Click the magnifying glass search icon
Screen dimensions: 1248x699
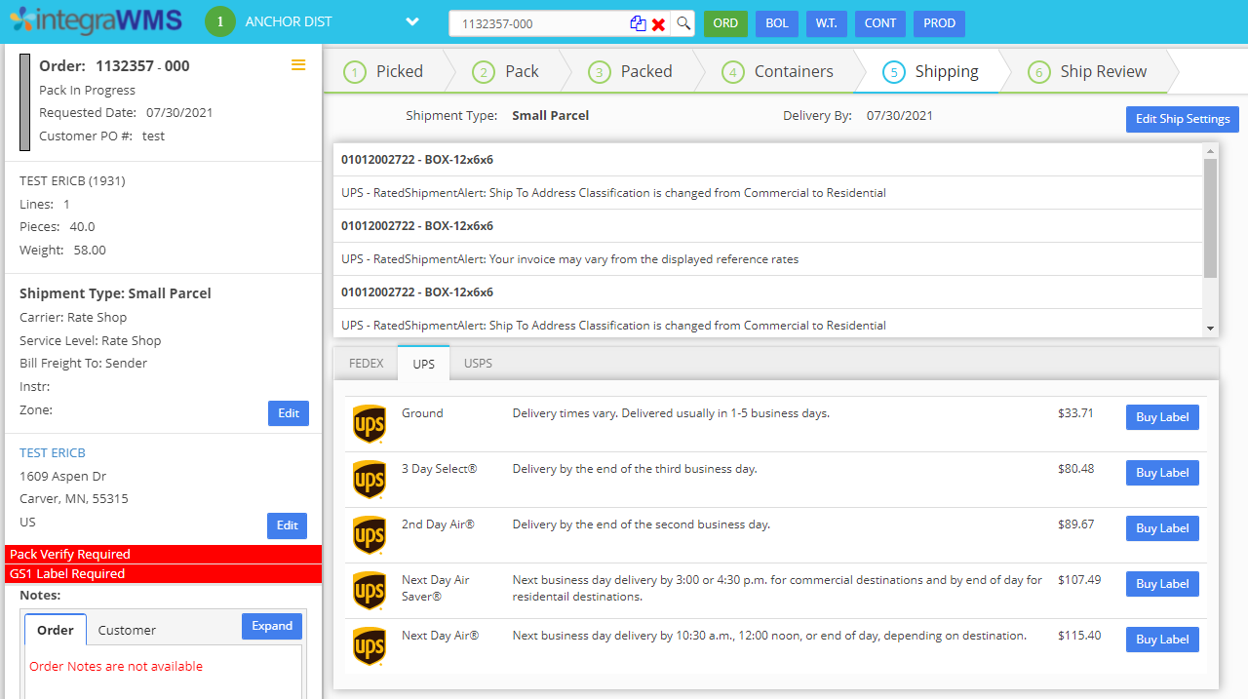[683, 23]
